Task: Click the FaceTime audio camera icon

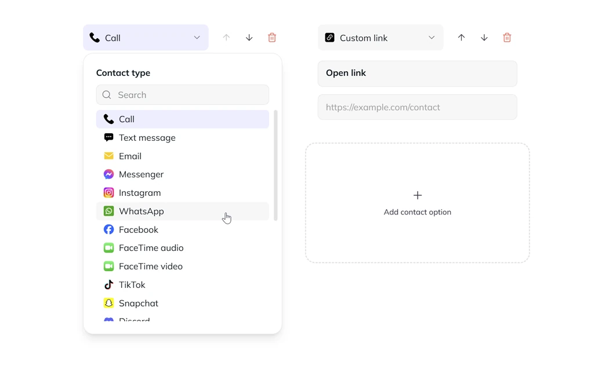Action: click(x=109, y=248)
